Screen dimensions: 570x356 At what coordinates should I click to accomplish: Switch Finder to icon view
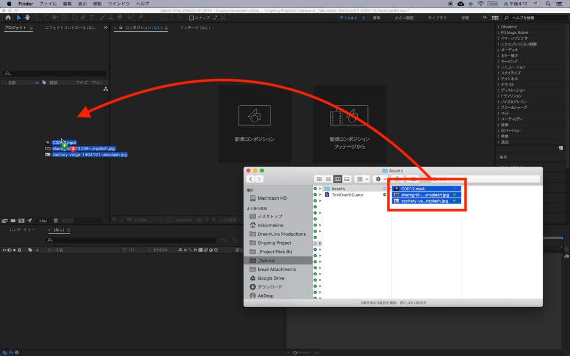pyautogui.click(x=319, y=179)
